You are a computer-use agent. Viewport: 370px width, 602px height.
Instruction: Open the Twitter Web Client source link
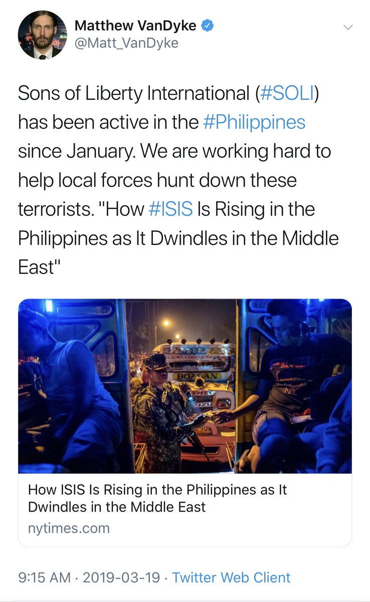[x=231, y=577]
